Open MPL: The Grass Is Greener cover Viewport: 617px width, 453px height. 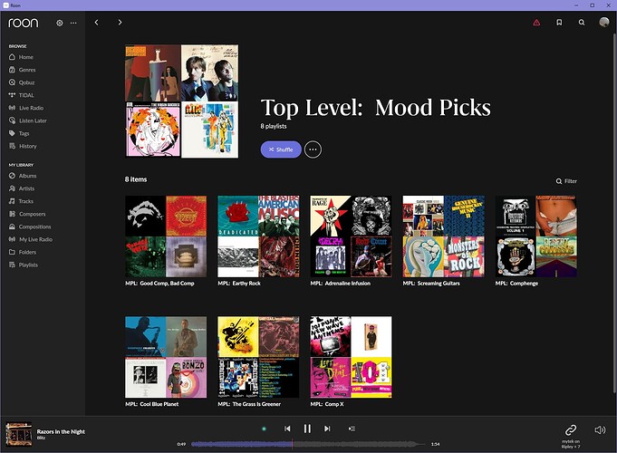(258, 357)
